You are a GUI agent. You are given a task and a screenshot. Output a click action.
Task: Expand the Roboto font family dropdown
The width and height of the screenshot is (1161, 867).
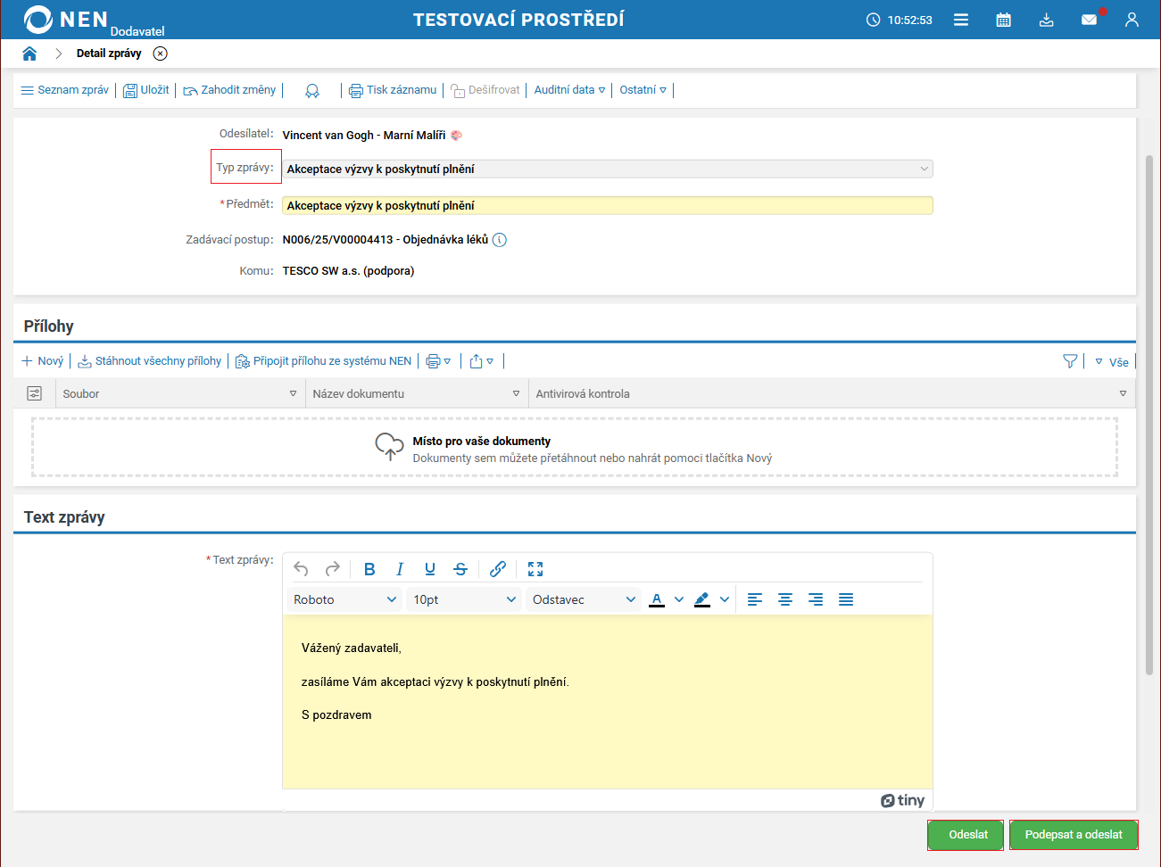pos(344,599)
